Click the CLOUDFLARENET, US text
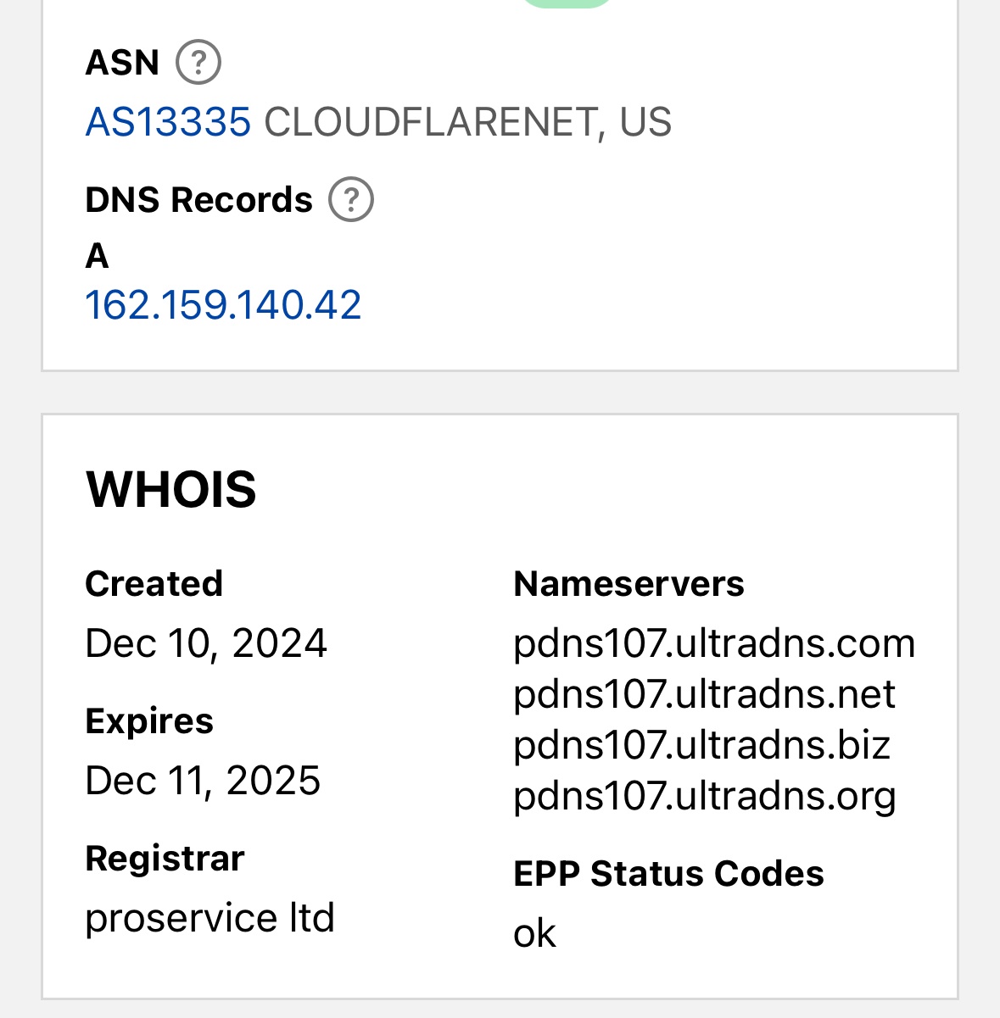This screenshot has width=1000, height=1018. pyautogui.click(x=467, y=122)
